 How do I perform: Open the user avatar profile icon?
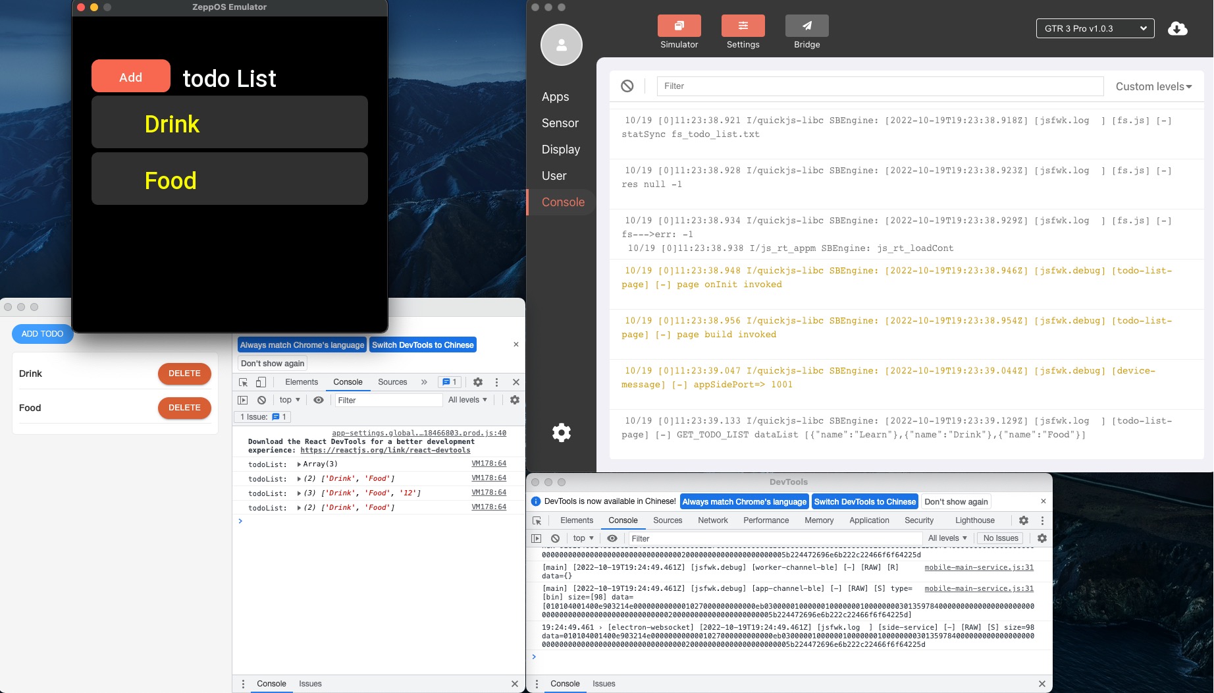pyautogui.click(x=561, y=45)
